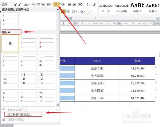Viewport: 160px width, 127px height.
Task: Click the 业务三部 table cell
Action: [97, 76]
